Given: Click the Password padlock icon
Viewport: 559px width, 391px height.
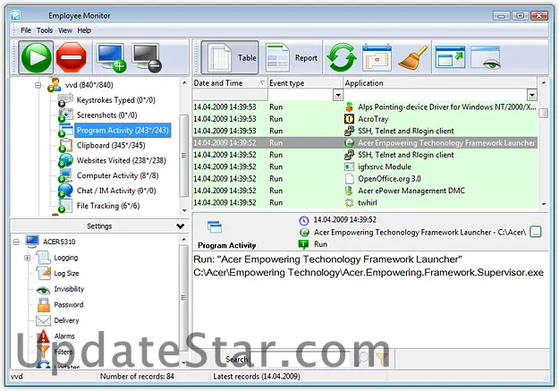Looking at the screenshot, I should click(44, 305).
